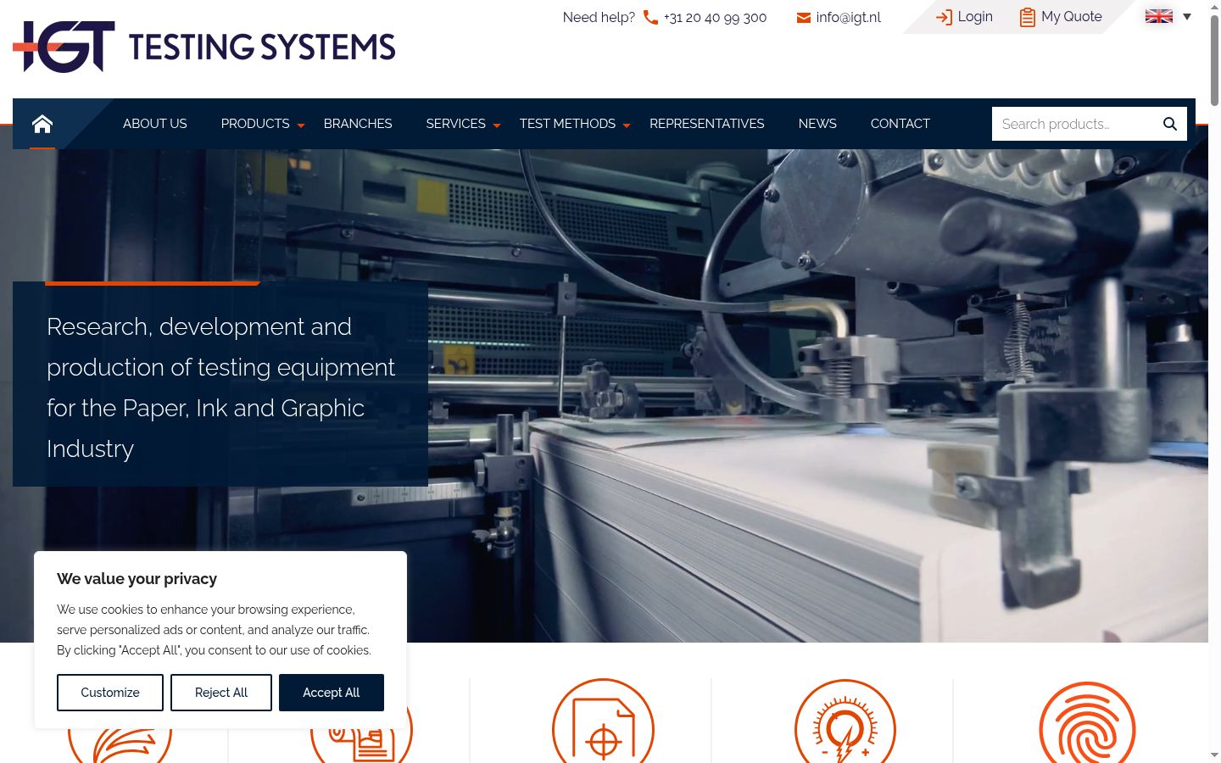
Task: Click the phone icon next to +31 number
Action: (x=650, y=17)
